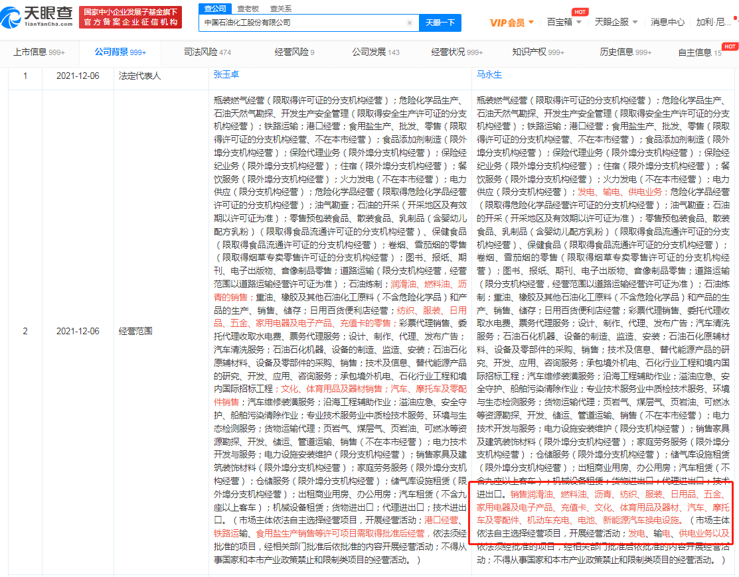Screen dimensions: 739x577
Task: Switch to 公司发展 tab
Action: 376,52
